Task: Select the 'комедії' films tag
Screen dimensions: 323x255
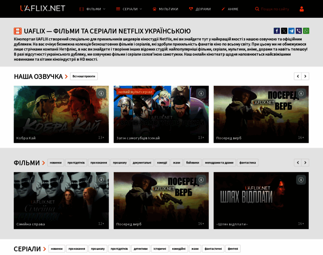Action: point(162,162)
